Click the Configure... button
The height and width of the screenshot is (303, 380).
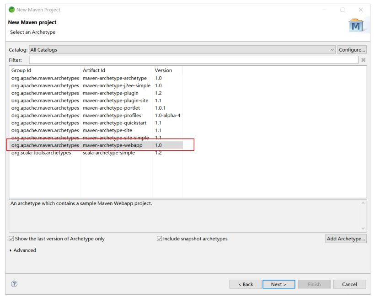pyautogui.click(x=352, y=50)
